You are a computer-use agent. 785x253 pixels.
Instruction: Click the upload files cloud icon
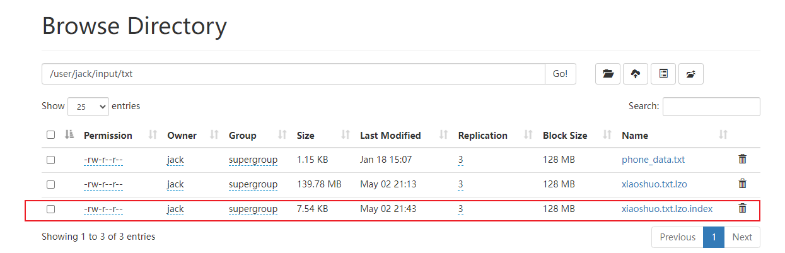tap(636, 74)
